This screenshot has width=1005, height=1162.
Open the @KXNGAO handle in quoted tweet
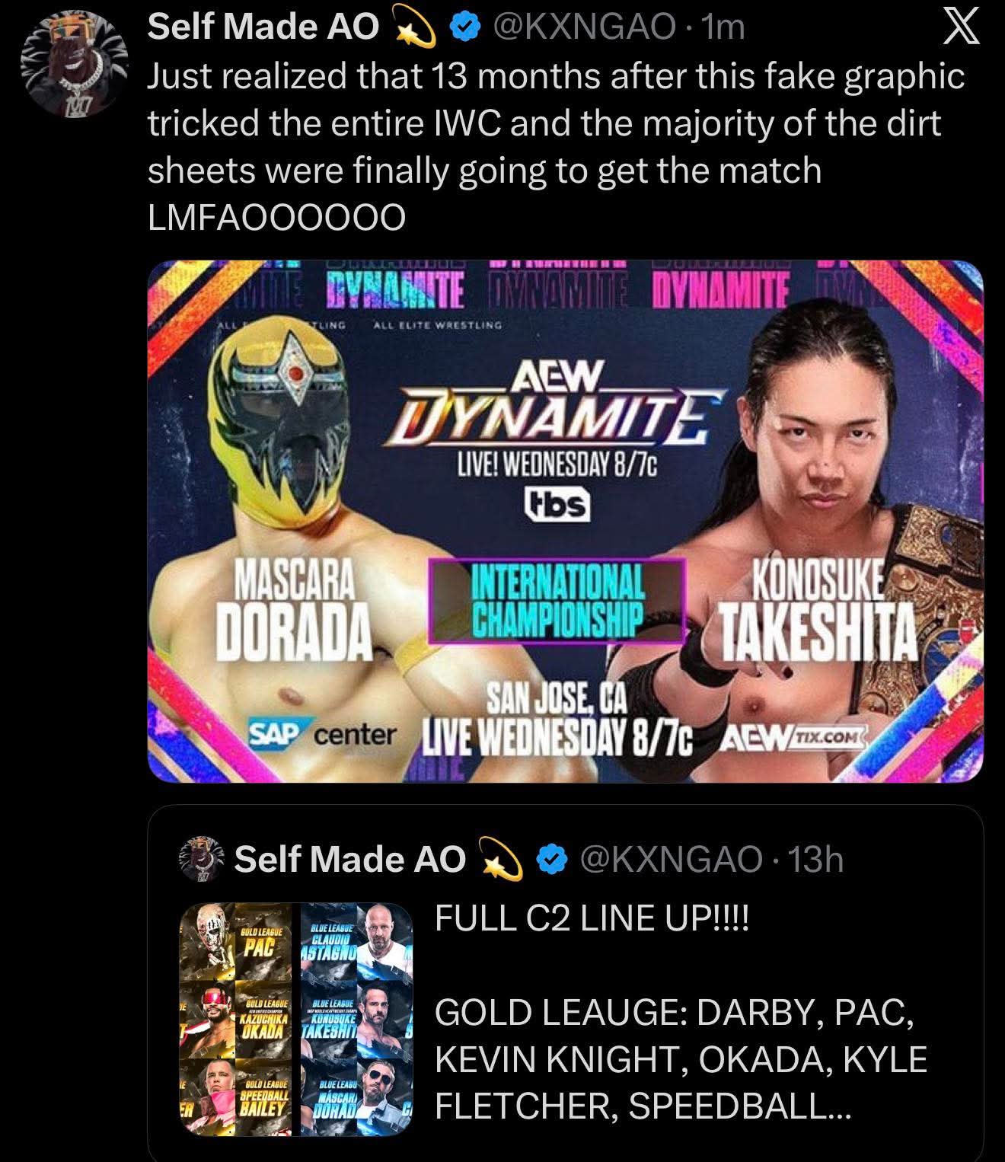click(670, 860)
